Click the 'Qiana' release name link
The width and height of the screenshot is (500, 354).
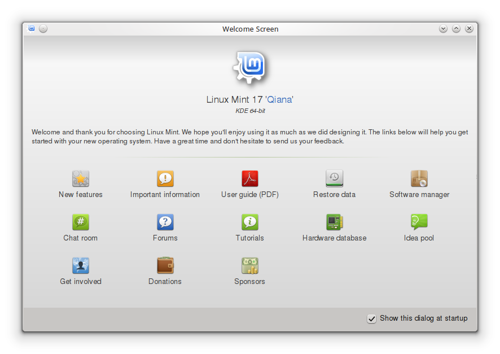pos(280,99)
